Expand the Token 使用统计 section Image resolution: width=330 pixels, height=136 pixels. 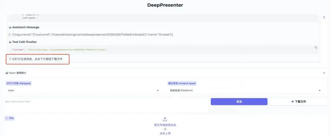165,73
